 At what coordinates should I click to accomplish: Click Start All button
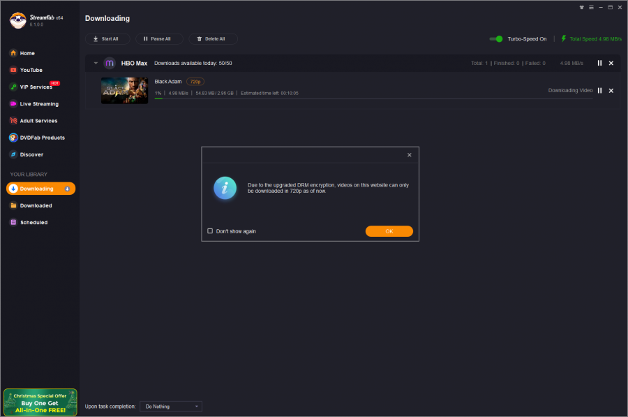[107, 39]
